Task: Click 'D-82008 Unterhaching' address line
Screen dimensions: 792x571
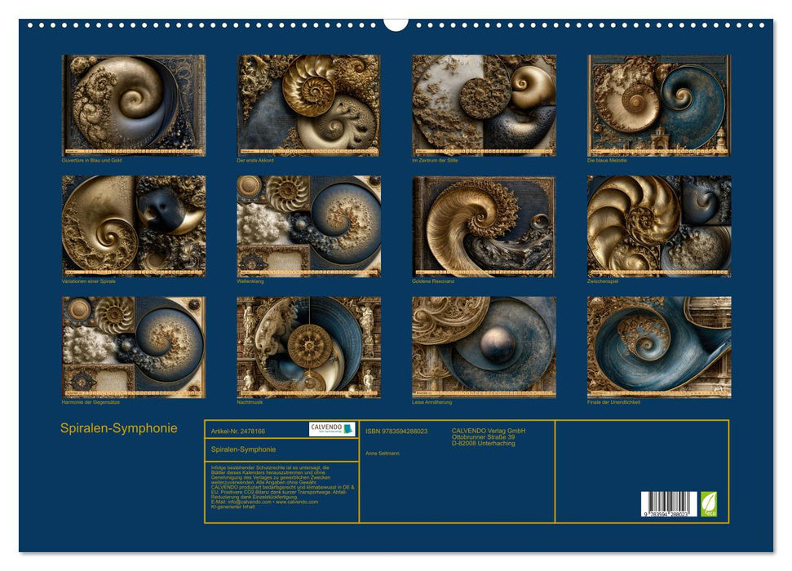Action: point(484,443)
